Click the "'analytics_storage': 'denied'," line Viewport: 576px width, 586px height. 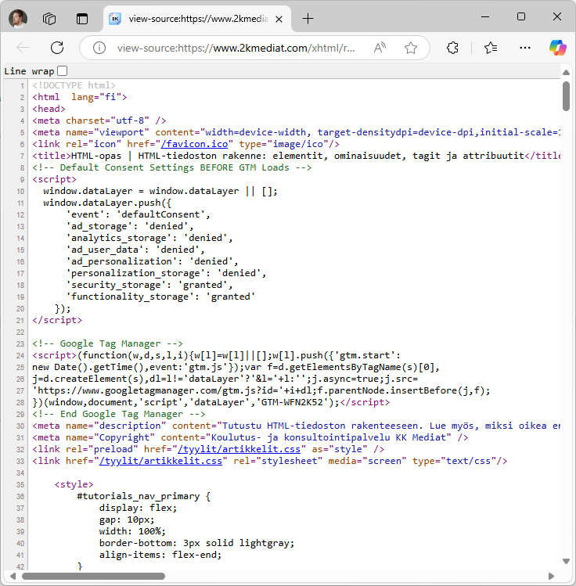click(149, 238)
